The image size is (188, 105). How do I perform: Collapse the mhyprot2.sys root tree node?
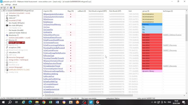[x=2, y=11]
